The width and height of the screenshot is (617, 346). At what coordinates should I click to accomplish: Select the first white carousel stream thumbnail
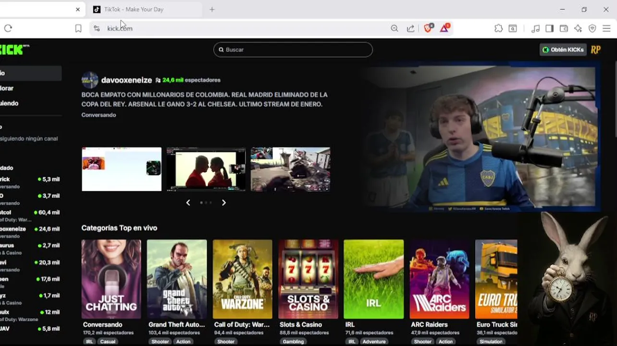point(122,169)
